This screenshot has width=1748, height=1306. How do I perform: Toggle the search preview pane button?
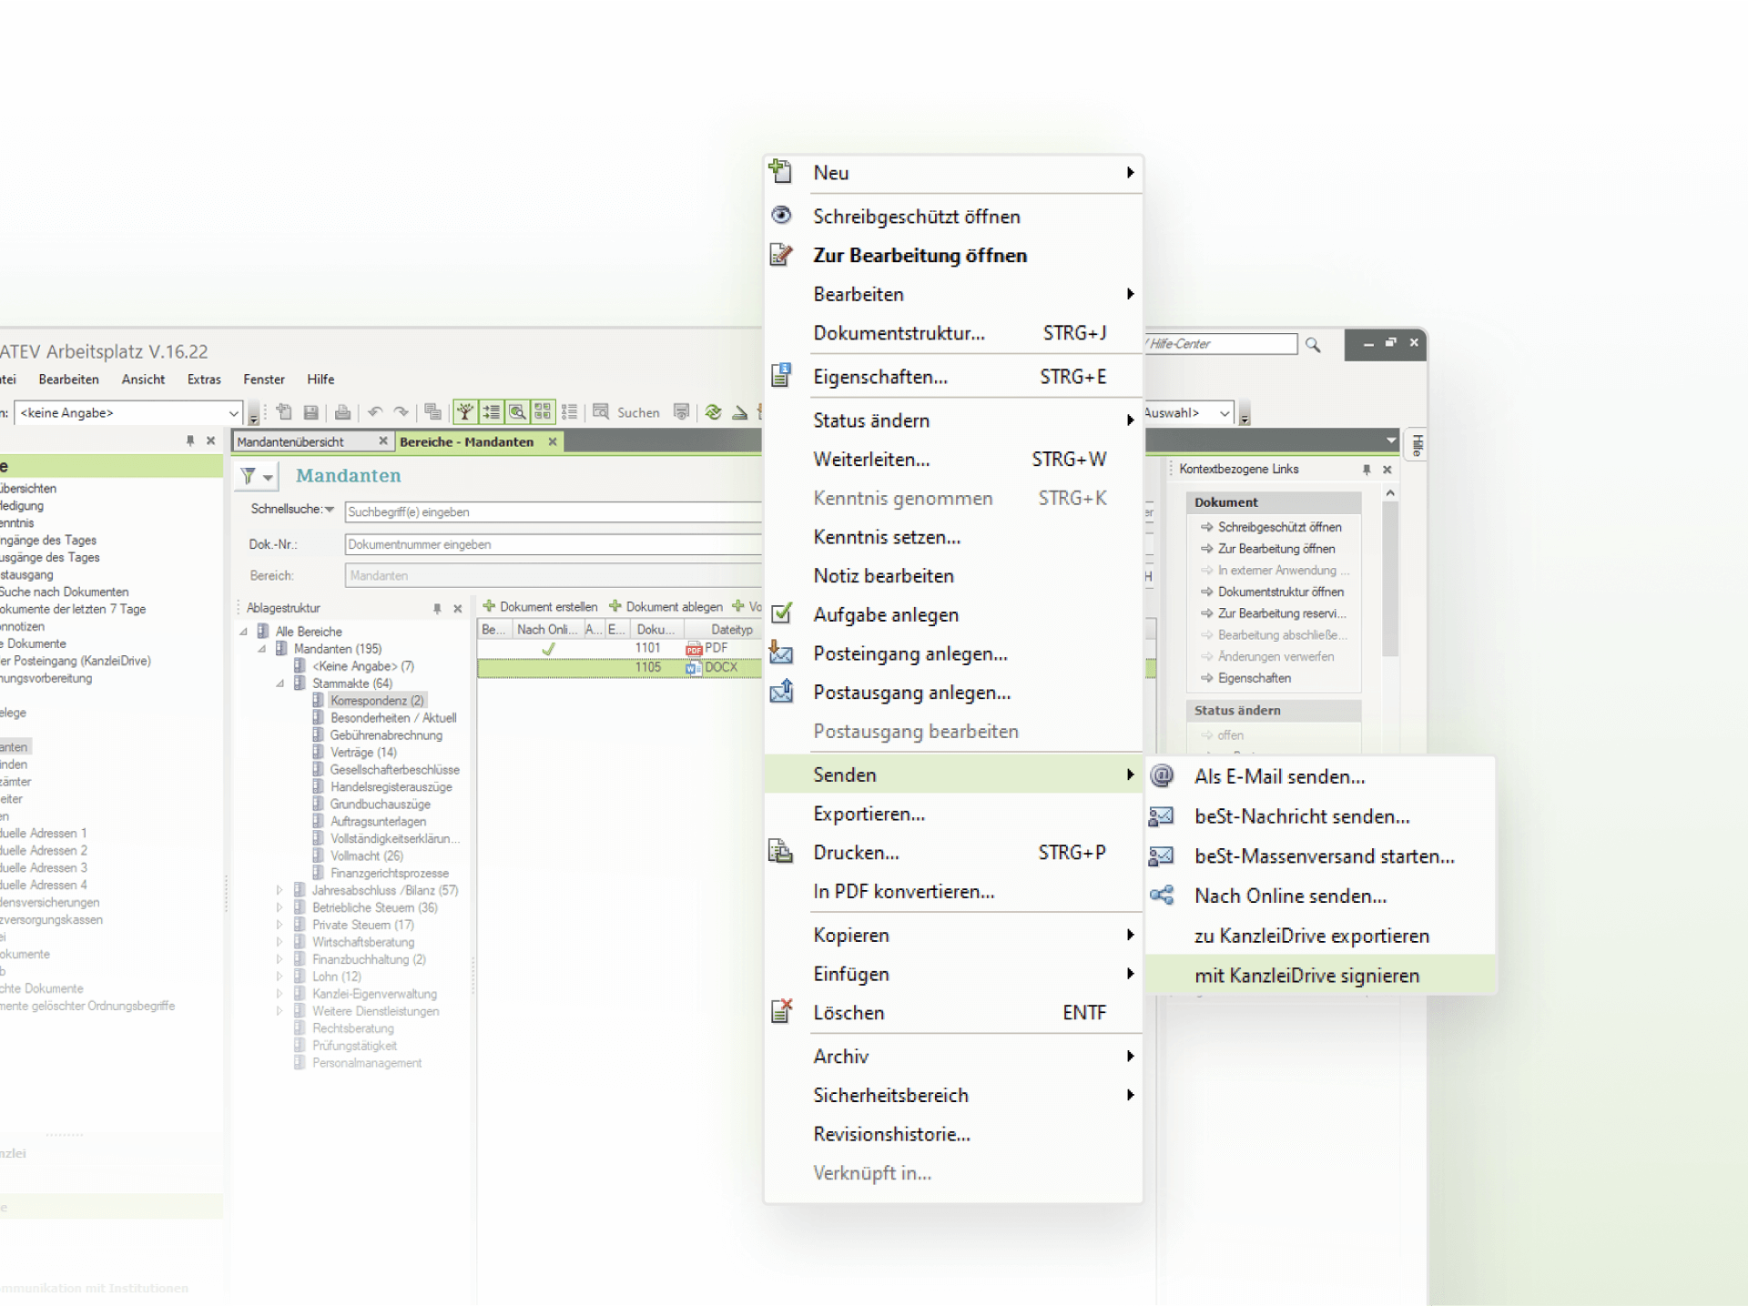(x=517, y=412)
